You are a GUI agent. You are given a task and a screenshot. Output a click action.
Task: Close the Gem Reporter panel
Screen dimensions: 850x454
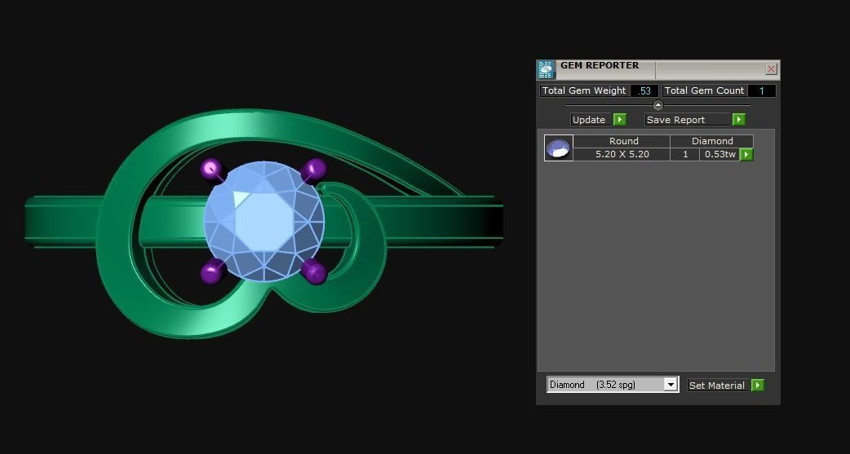pos(771,68)
